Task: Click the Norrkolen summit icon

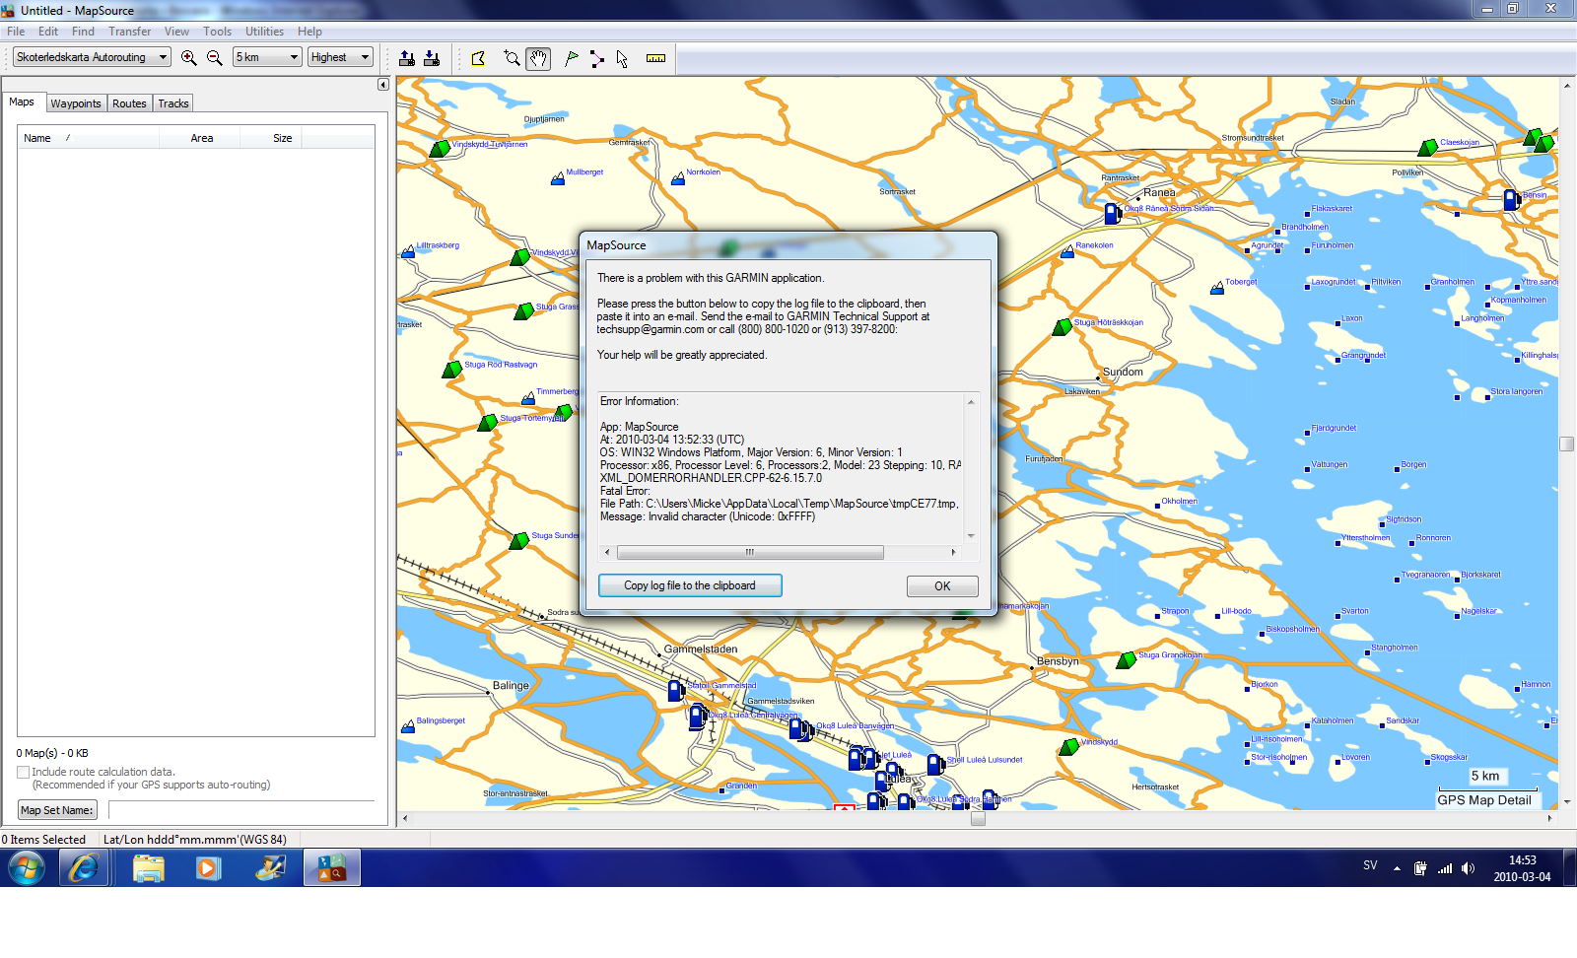Action: click(x=678, y=178)
